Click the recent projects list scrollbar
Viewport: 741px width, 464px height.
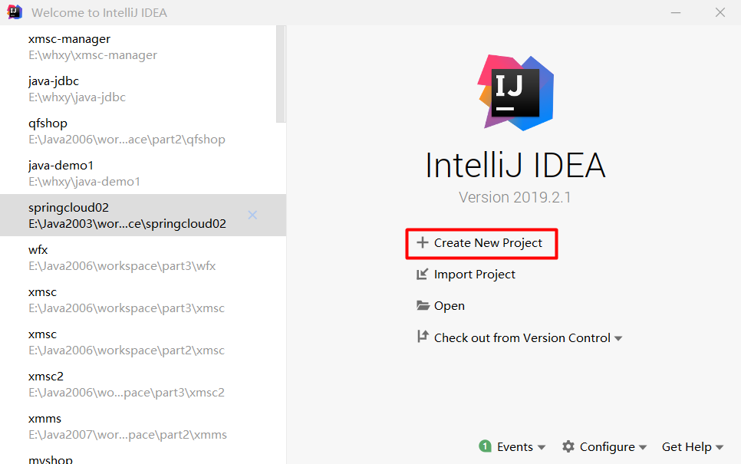tap(281, 74)
